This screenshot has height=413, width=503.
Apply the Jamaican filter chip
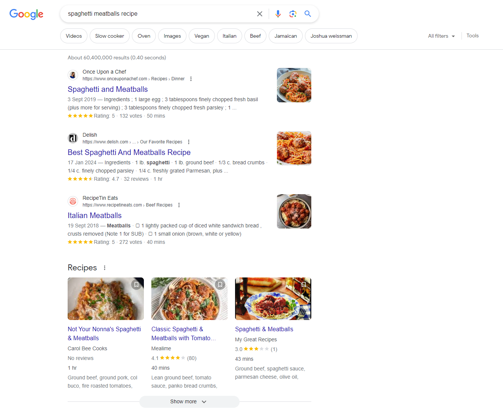(x=286, y=36)
